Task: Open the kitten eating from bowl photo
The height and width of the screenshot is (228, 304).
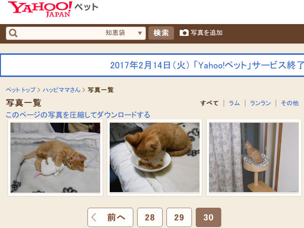Action: point(155,158)
